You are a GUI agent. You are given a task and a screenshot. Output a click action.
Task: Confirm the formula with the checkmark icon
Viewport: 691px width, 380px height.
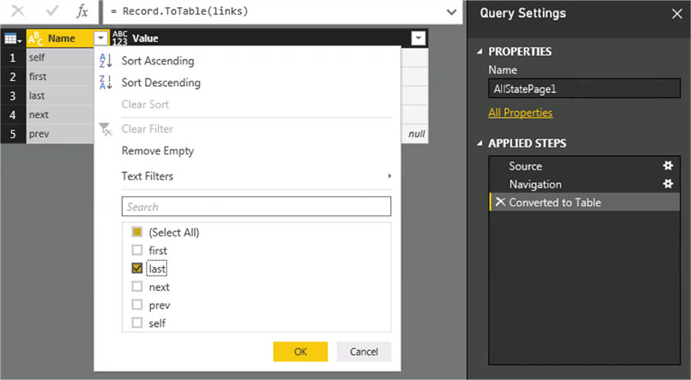click(x=52, y=11)
